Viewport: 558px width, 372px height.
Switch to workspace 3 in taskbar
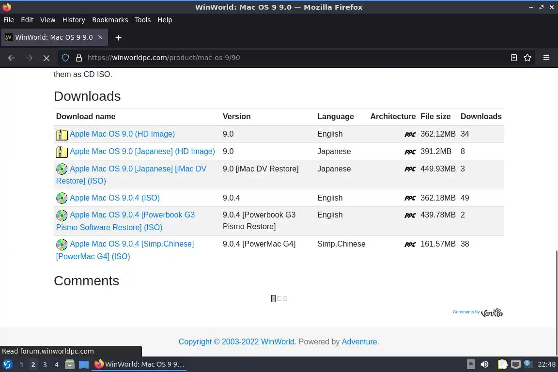click(45, 365)
